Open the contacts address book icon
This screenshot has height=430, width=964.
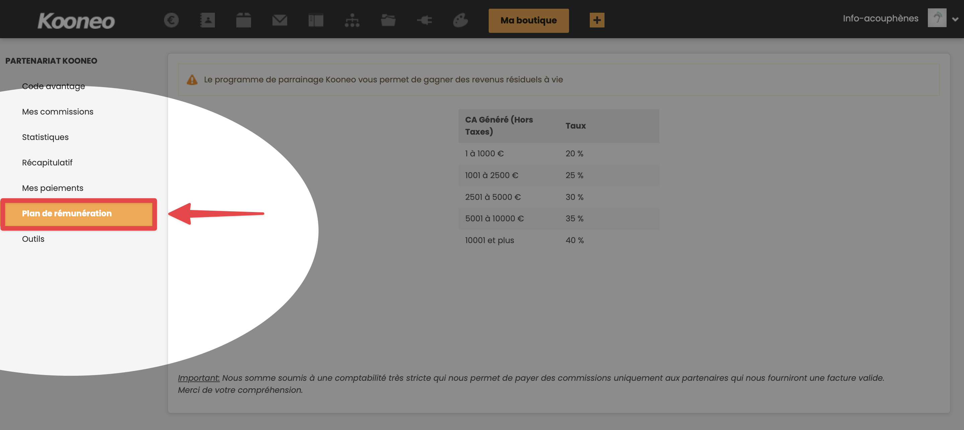click(207, 20)
